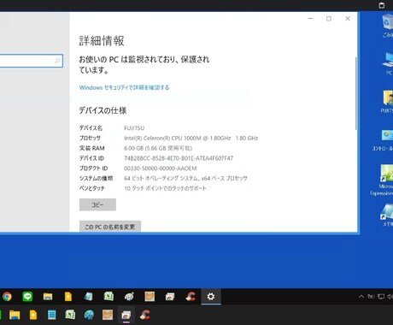This screenshot has height=325, width=393.
Task: Click the プロセッサ label
Action: (x=90, y=138)
